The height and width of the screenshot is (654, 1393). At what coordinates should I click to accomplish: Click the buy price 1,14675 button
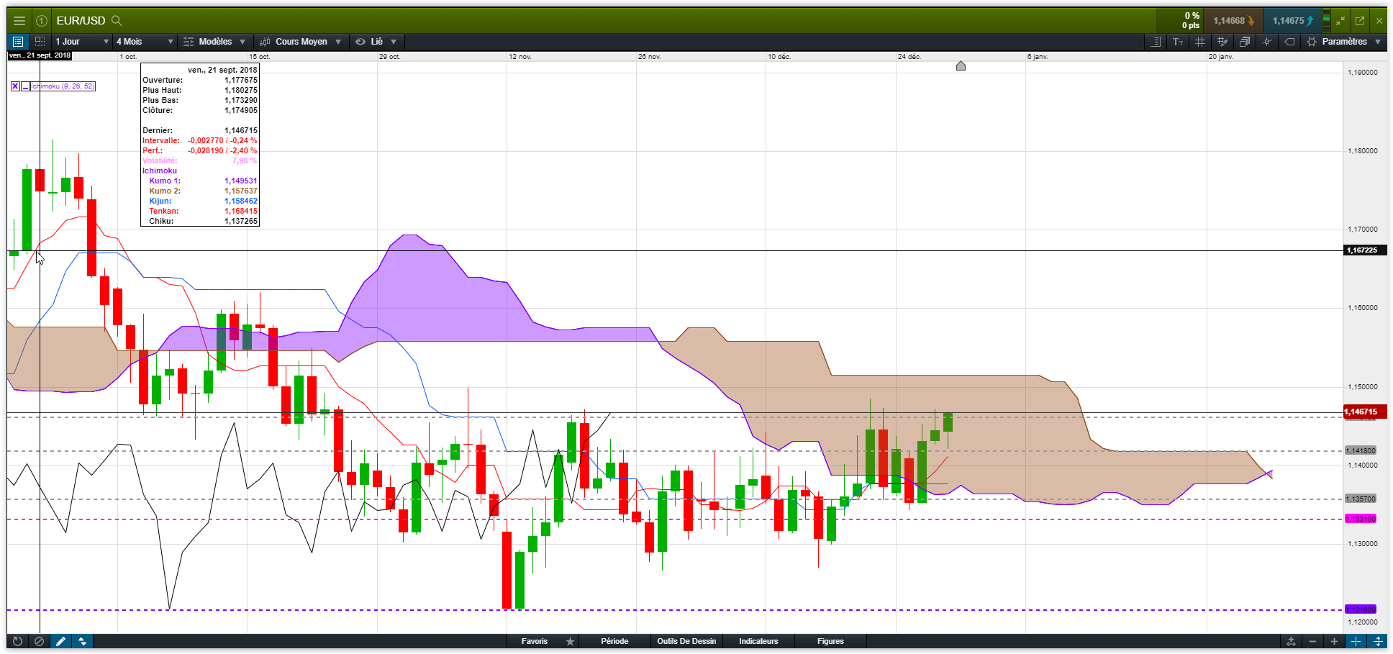click(x=1292, y=21)
